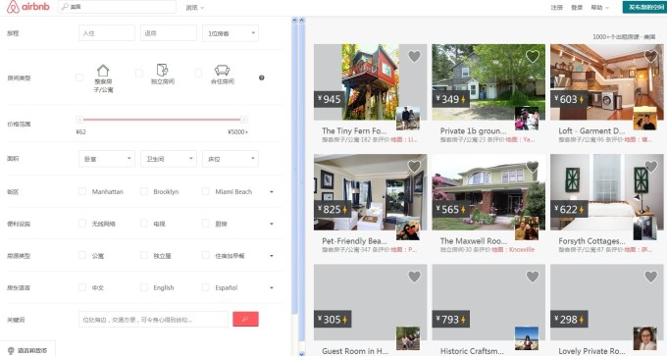Expand more neighborhoods after Miami Beach
Screen dimensions: 667x356
(272, 192)
